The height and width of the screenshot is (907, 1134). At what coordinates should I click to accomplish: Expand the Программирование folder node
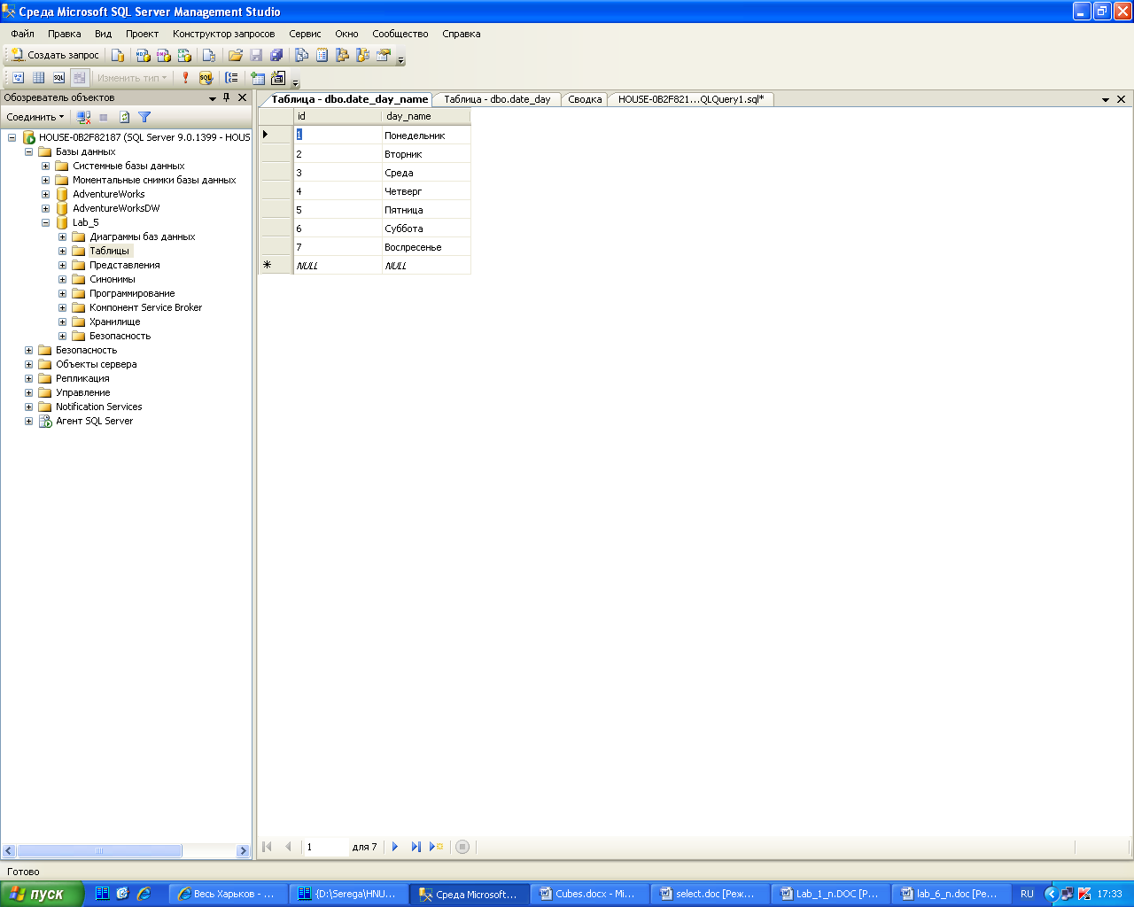tap(63, 293)
